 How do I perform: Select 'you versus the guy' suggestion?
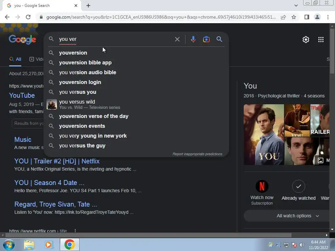136,145
